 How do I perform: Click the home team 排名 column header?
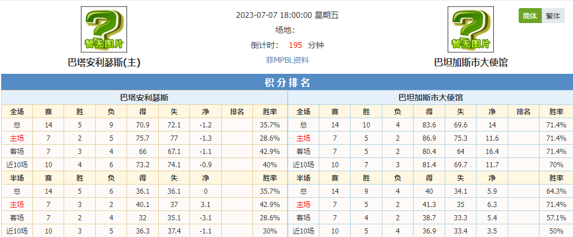point(237,112)
